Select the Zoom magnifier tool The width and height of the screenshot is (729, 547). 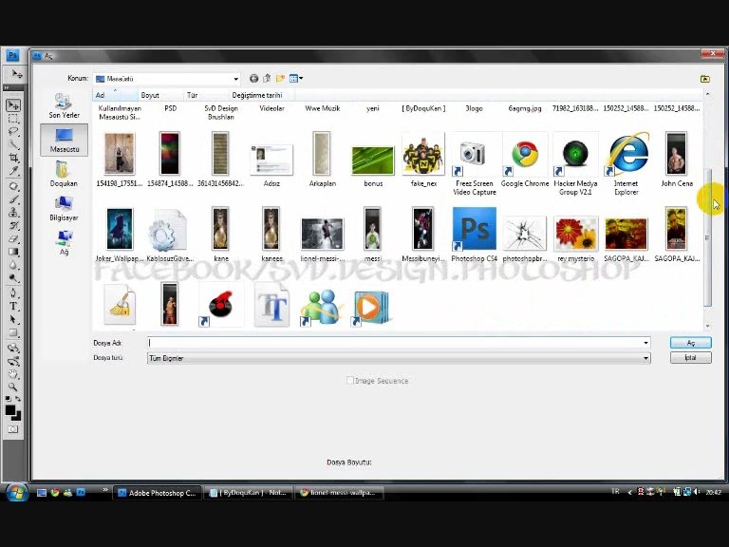[x=13, y=387]
